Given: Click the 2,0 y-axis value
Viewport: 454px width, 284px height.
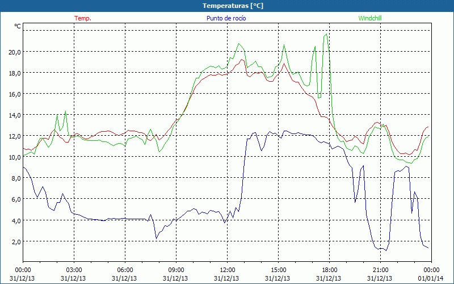Looking at the screenshot, I should [16, 242].
